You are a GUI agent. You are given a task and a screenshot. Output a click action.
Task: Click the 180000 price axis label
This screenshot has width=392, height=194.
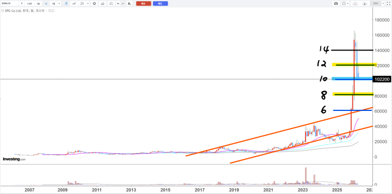(382, 20)
